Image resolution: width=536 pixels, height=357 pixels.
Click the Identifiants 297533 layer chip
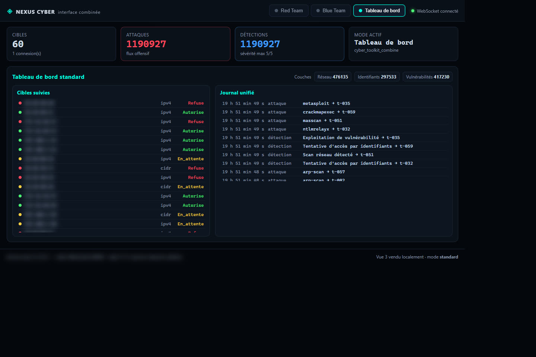(377, 77)
